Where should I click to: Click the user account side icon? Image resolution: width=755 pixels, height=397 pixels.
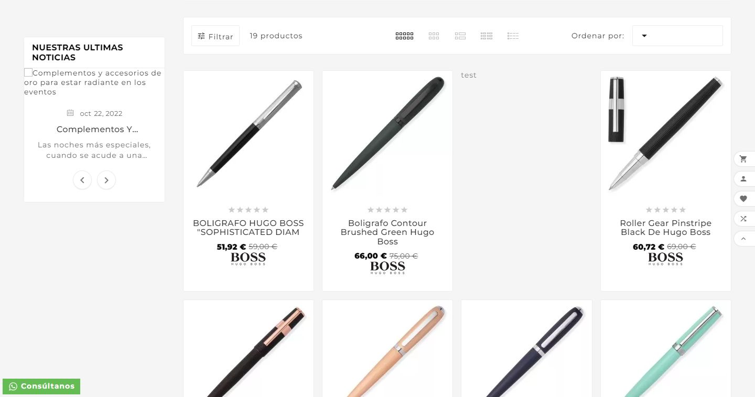743,179
